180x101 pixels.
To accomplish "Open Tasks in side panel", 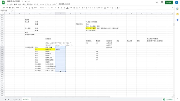I will coord(177,20).
